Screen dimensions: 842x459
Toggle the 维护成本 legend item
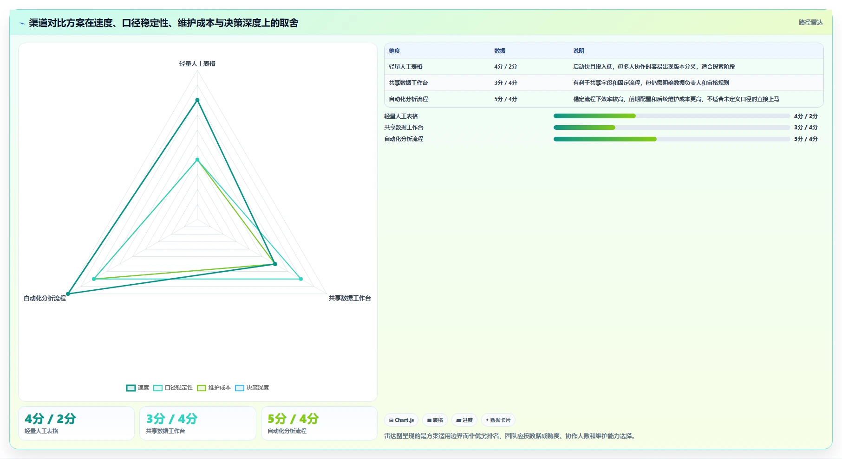tap(214, 388)
